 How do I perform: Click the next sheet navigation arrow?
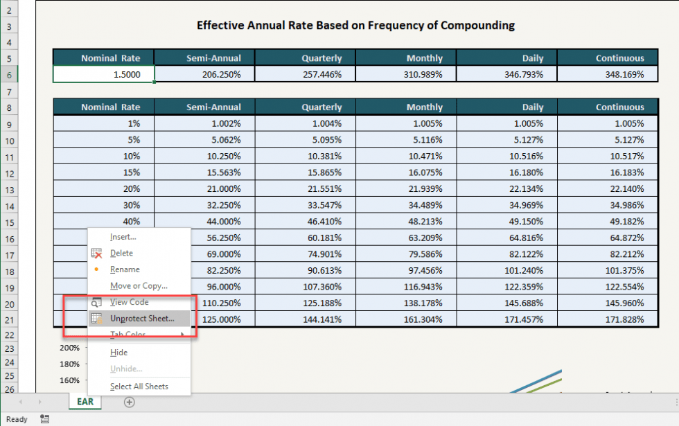(x=39, y=402)
